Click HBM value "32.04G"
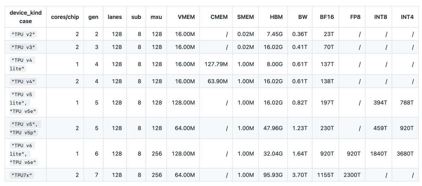The image size is (422, 186). pyautogui.click(x=274, y=154)
